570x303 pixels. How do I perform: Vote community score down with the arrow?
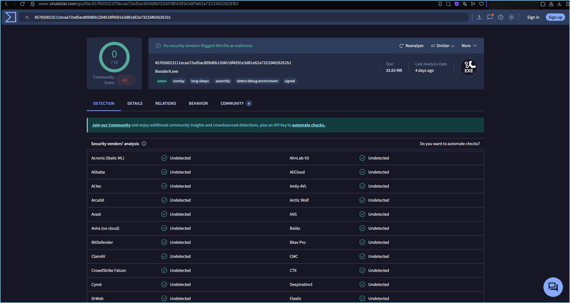click(131, 82)
